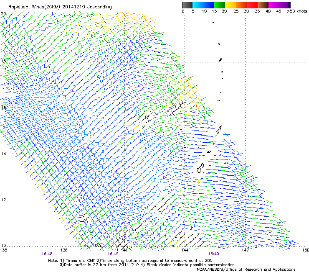Click the longitude label '147'
This screenshot has height=272, width=309.
click(x=245, y=250)
